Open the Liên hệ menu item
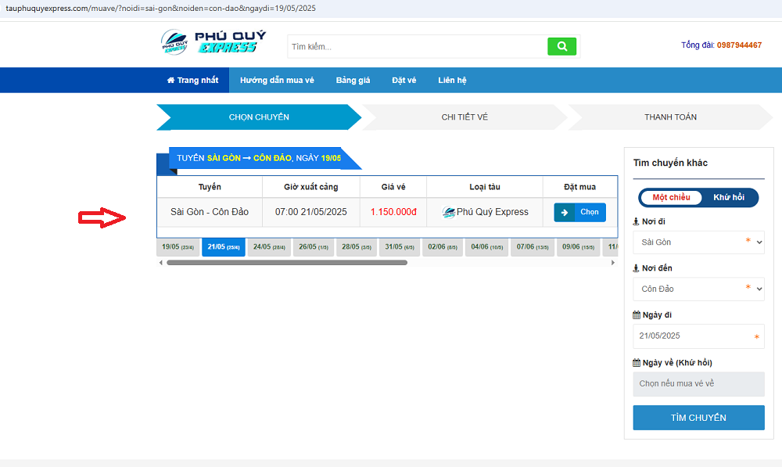Screen dimensions: 782x467 (x=452, y=81)
